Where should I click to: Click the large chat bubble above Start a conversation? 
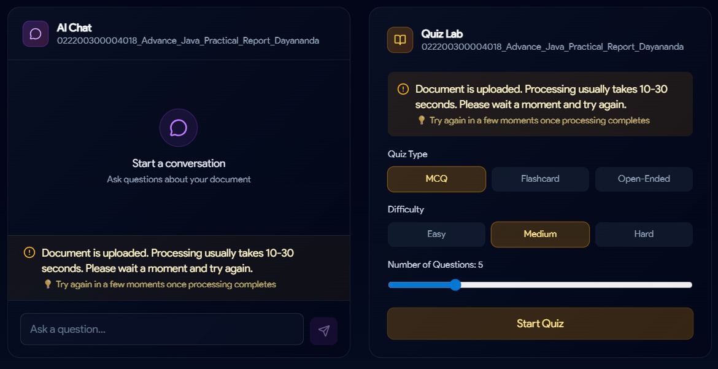coord(179,128)
